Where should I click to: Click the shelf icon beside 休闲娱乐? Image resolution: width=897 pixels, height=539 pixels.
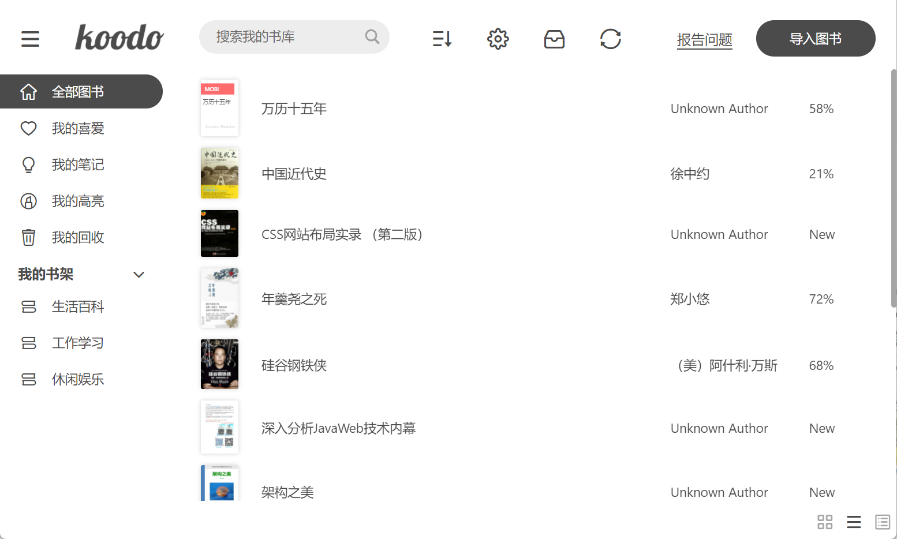(x=29, y=379)
